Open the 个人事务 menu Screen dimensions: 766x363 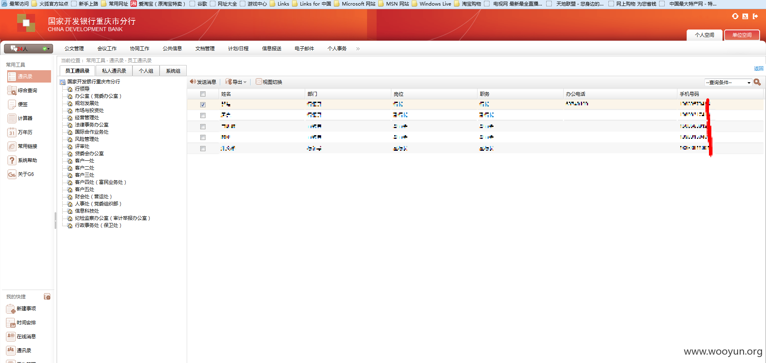point(337,49)
